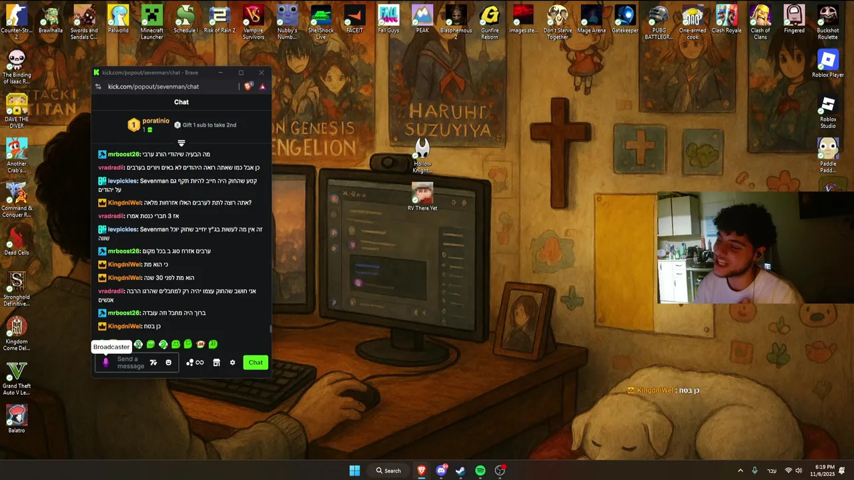
Task: Open channel points infinity icon
Action: point(195,363)
